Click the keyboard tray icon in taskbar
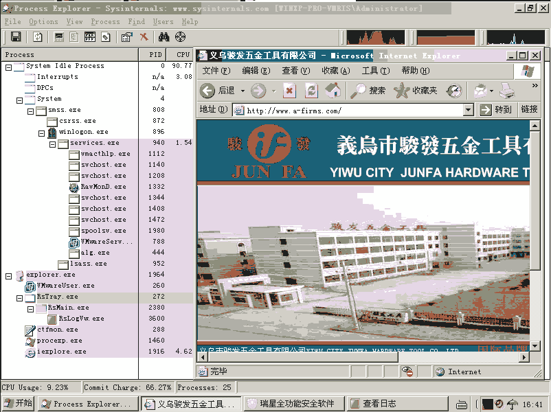Viewport: 551px width, 412px height. click(462, 405)
